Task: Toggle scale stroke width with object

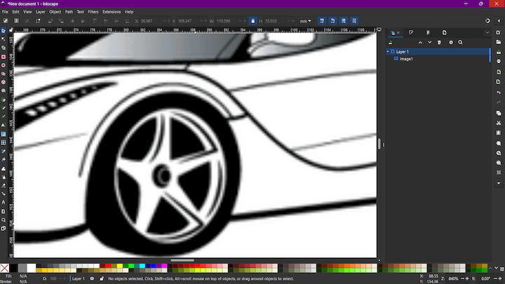Action: (322, 21)
